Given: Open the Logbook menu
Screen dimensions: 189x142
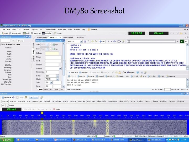Looking at the screenshot, I should [x=35, y=29].
